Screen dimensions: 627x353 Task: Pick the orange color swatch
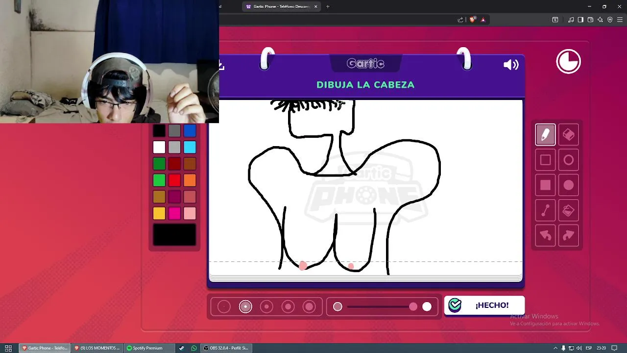click(x=190, y=180)
